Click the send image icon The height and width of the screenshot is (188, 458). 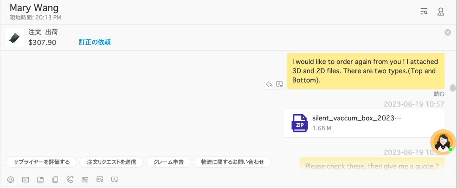click(x=26, y=180)
